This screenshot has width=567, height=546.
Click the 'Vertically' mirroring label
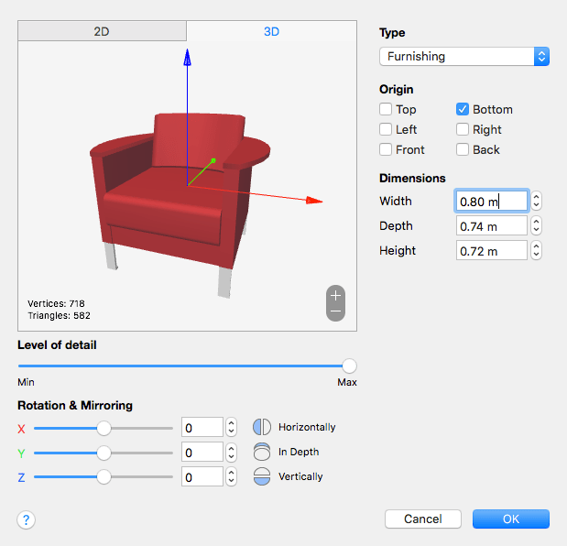tap(300, 476)
